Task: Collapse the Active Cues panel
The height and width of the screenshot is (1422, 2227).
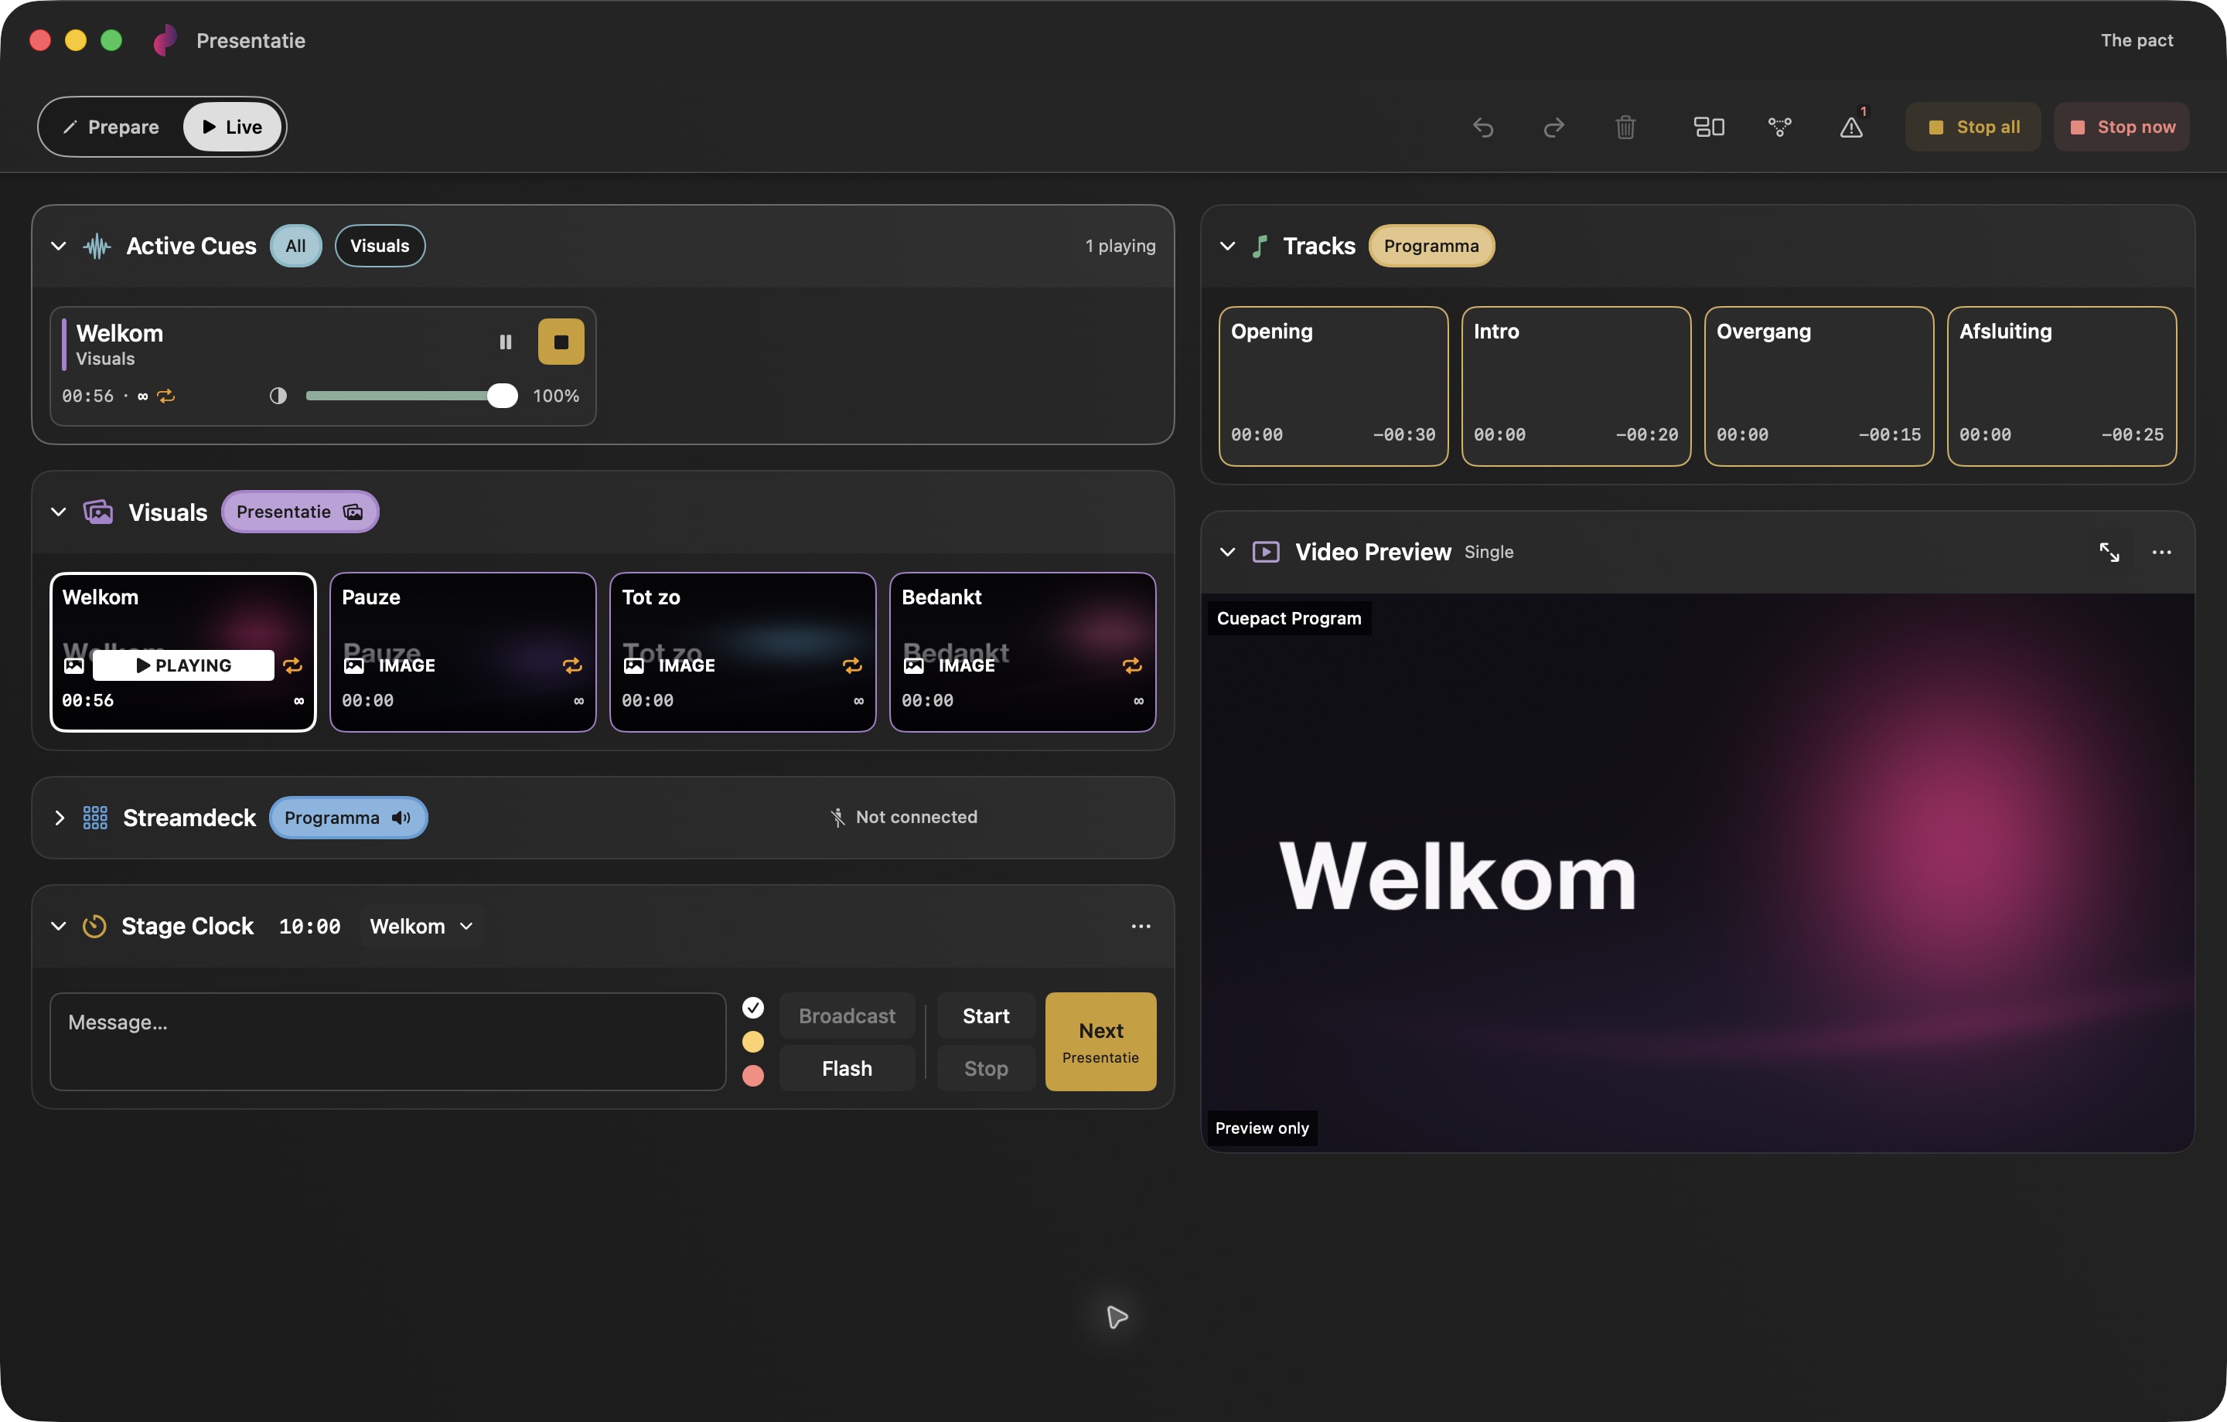Action: (x=58, y=246)
